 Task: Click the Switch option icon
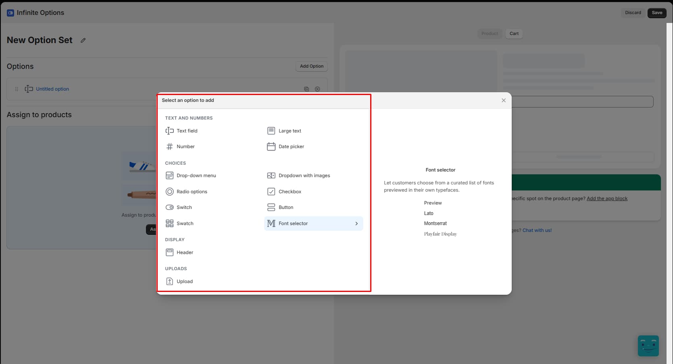(x=170, y=207)
